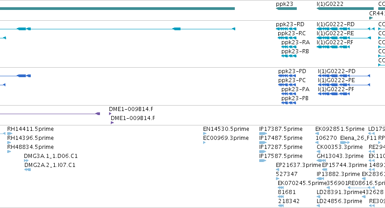Click the EK092851.5prime EST label
Screen dimensions: 385x208
click(x=340, y=129)
